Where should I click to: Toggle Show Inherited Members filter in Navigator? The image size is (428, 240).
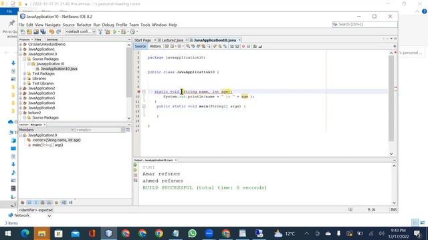point(23,203)
